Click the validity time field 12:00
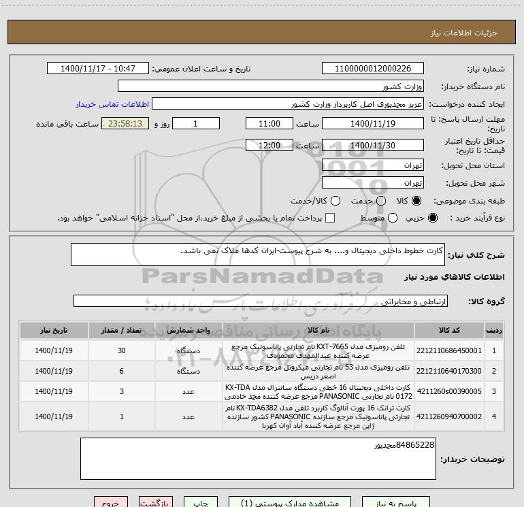This screenshot has height=507, width=524. pos(269,145)
